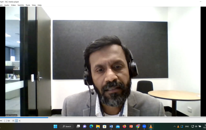Launch Microsoft Edge from taskbar
The height and width of the screenshot is (130, 206).
pyautogui.click(x=91, y=126)
